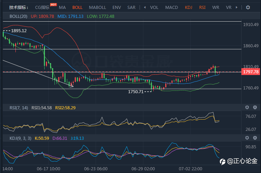Screen dimensions: 261x173
Task: Open KDJ panel settings gear
Action: [247, 138]
